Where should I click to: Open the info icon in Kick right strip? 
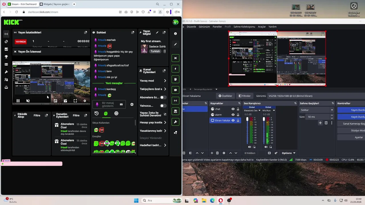coord(175,34)
